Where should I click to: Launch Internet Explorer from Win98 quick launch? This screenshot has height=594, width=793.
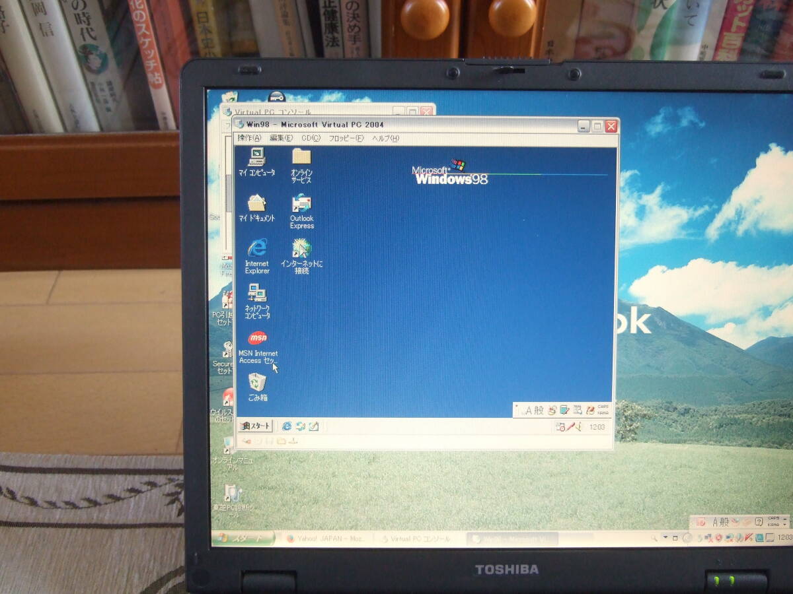pos(287,426)
